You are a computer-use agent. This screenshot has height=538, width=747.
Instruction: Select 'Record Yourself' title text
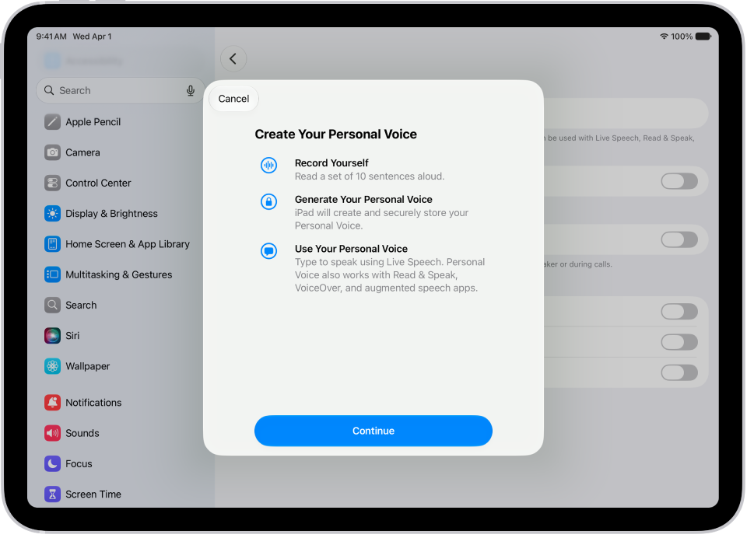331,162
